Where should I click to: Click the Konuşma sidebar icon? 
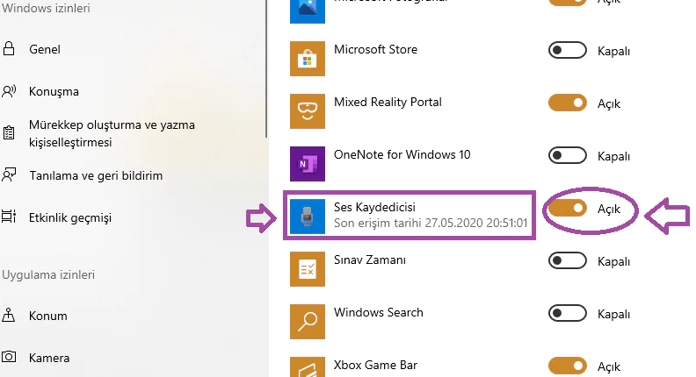tap(10, 91)
